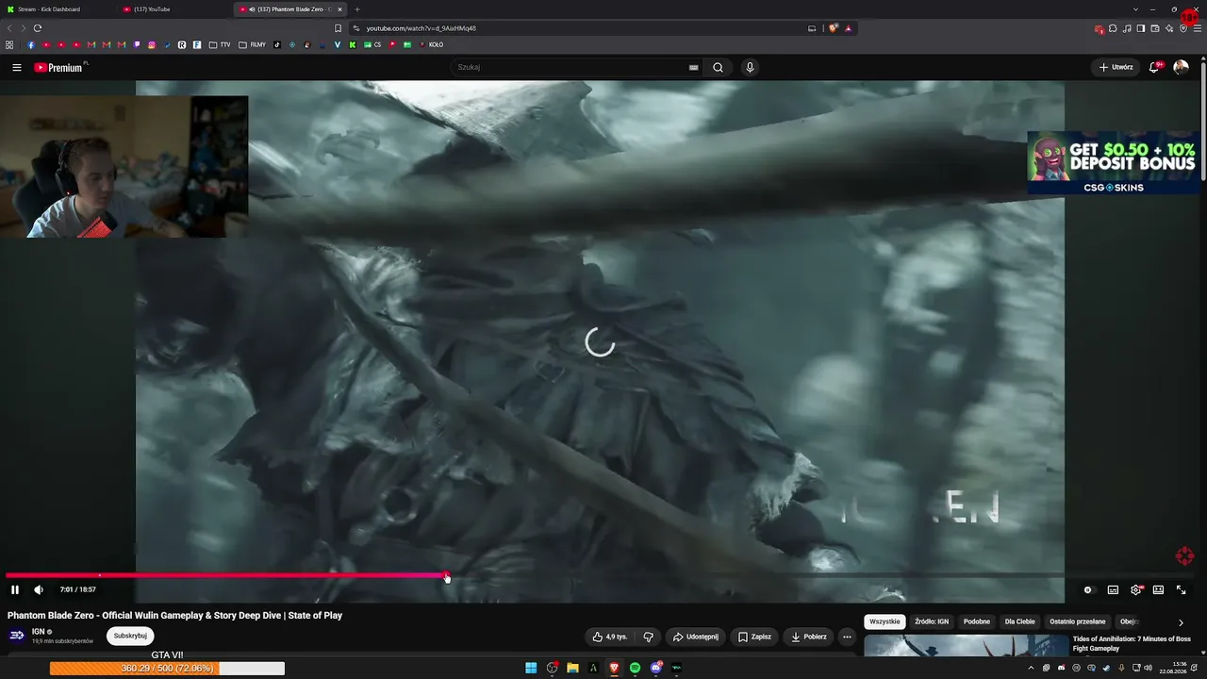This screenshot has width=1207, height=679.
Task: Seek using the video progress bar
Action: click(x=600, y=575)
